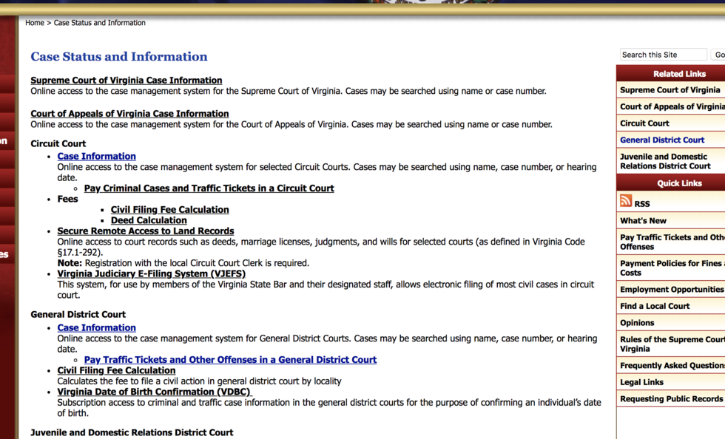
Task: Click Home in the breadcrumb trail
Action: pos(34,23)
